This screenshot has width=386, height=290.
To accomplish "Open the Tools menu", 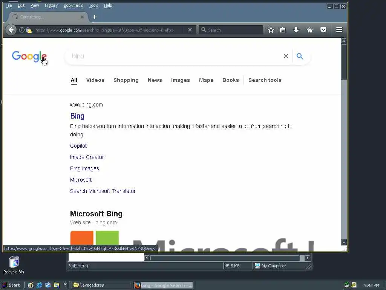I will (93, 5).
